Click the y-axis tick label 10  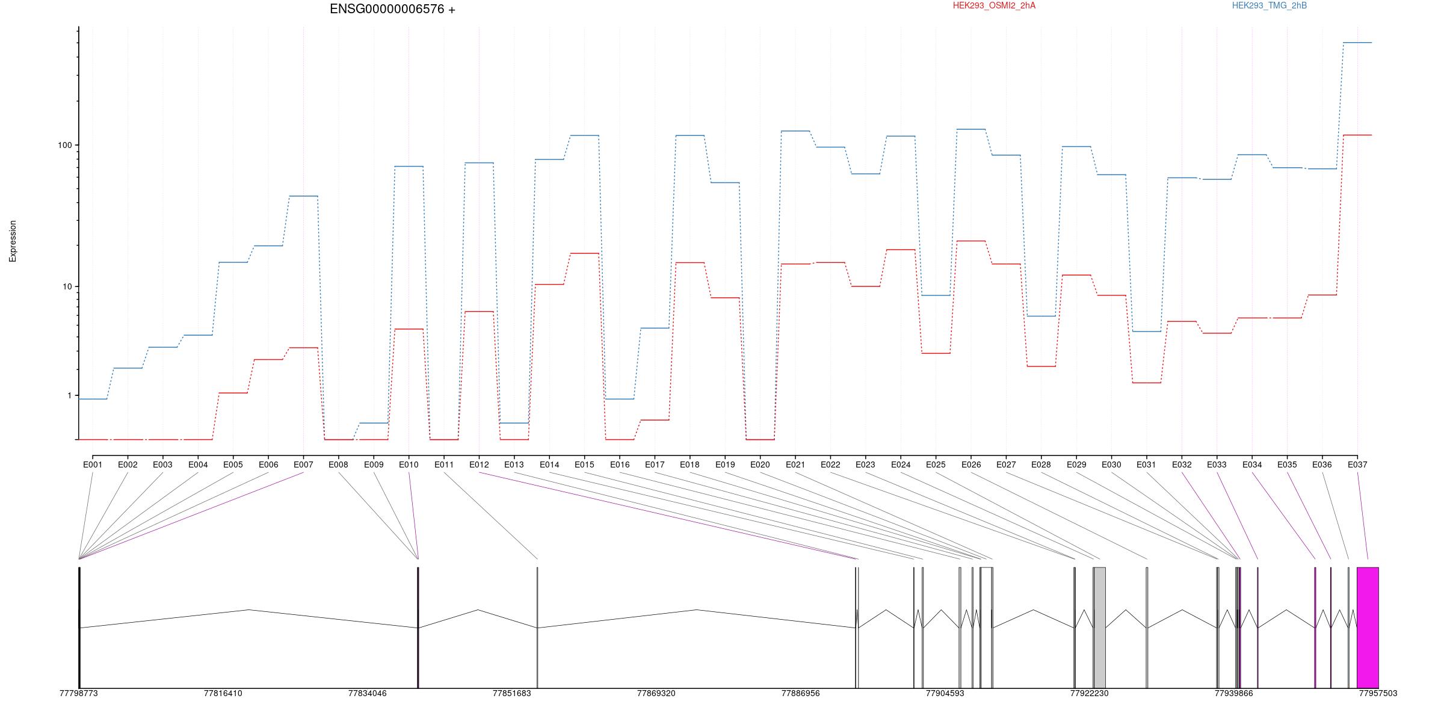click(x=67, y=286)
